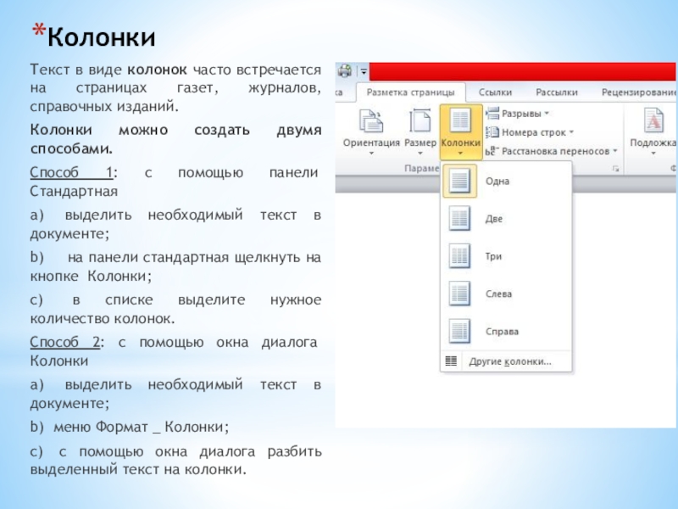The width and height of the screenshot is (678, 509).
Task: Click the Номера строк button label
Action: click(534, 132)
